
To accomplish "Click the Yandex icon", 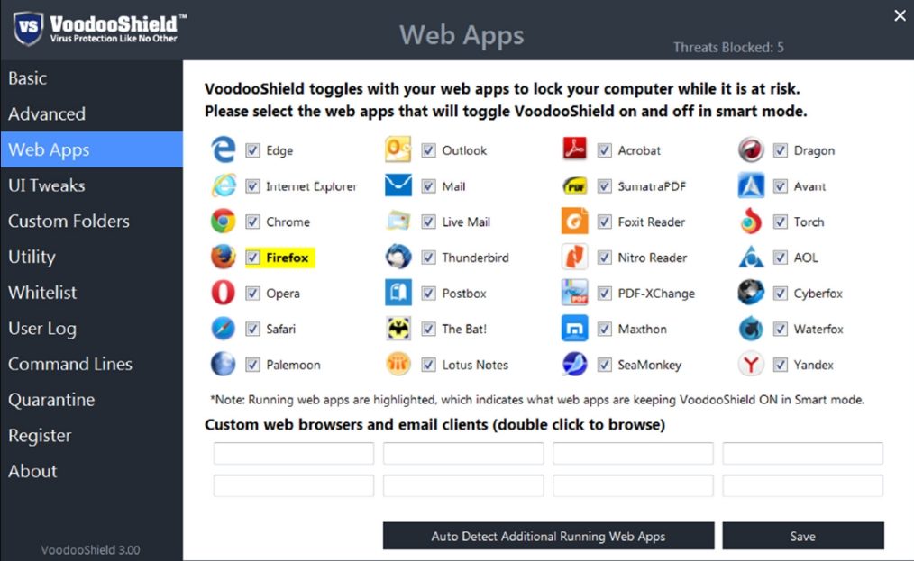I will coord(751,364).
